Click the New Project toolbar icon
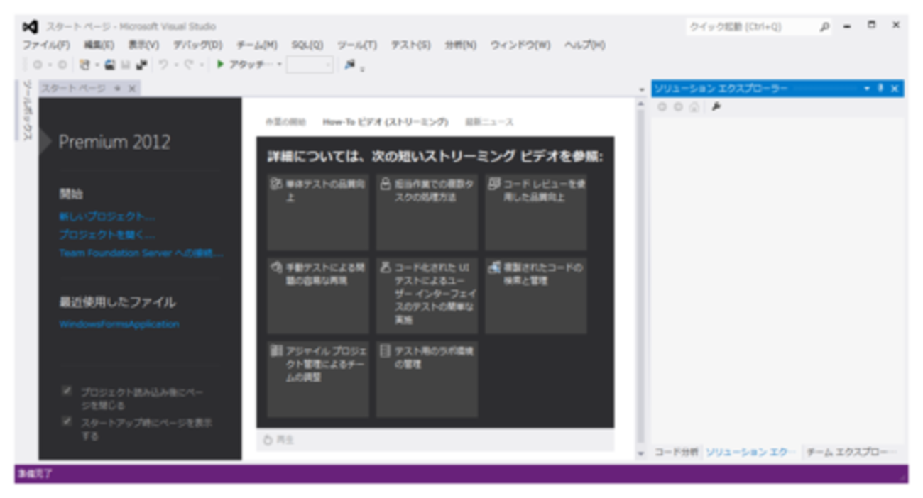Viewport: 923px width, 498px height. [x=84, y=65]
